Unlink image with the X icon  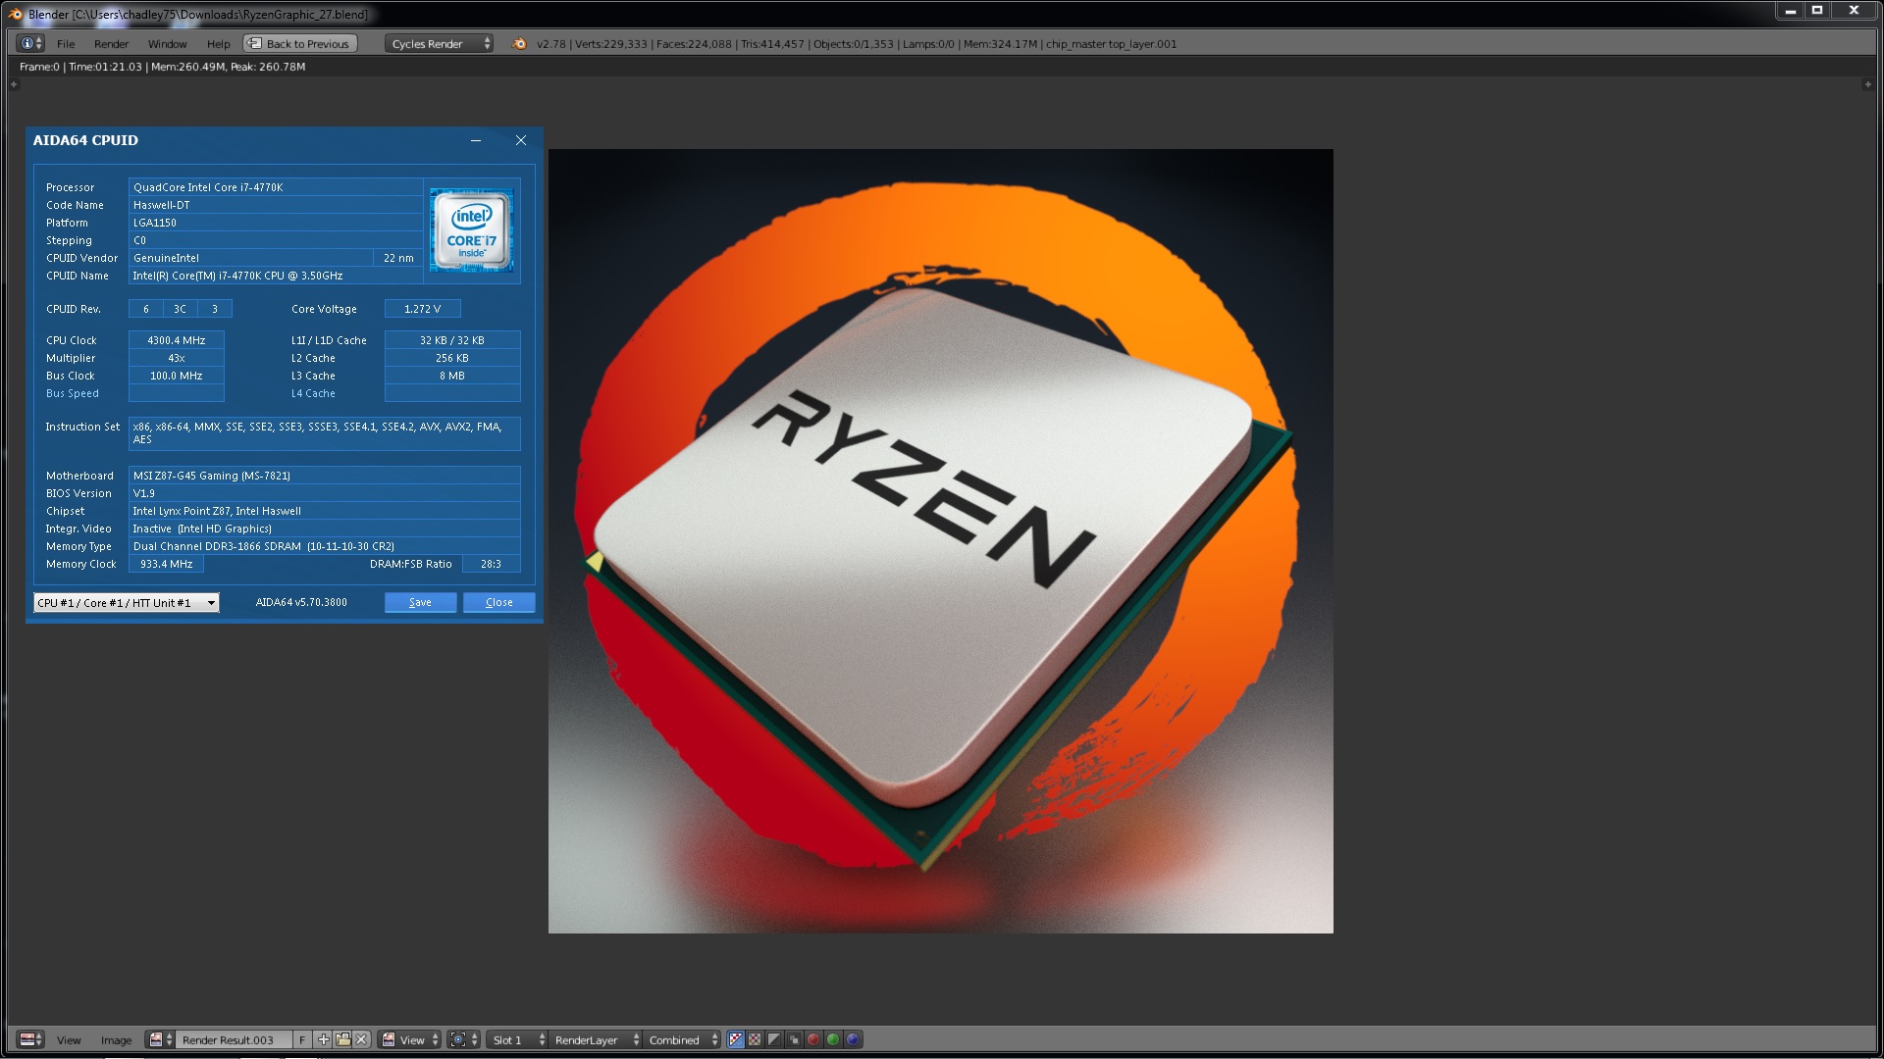click(x=361, y=1039)
